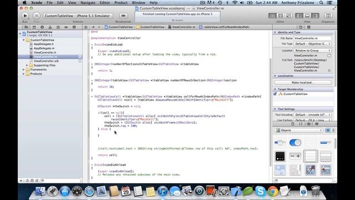Select the Slider object in library
The width and height of the screenshot is (355, 200).
click(280, 143)
